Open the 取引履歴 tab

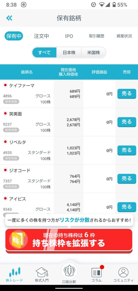[96, 36]
